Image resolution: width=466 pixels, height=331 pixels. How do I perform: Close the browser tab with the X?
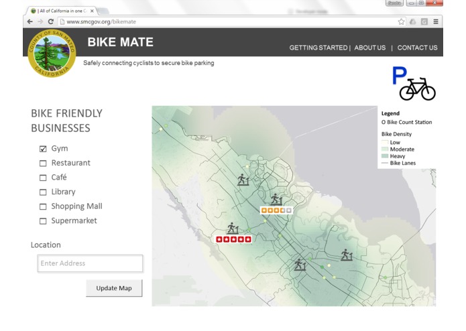[92, 11]
